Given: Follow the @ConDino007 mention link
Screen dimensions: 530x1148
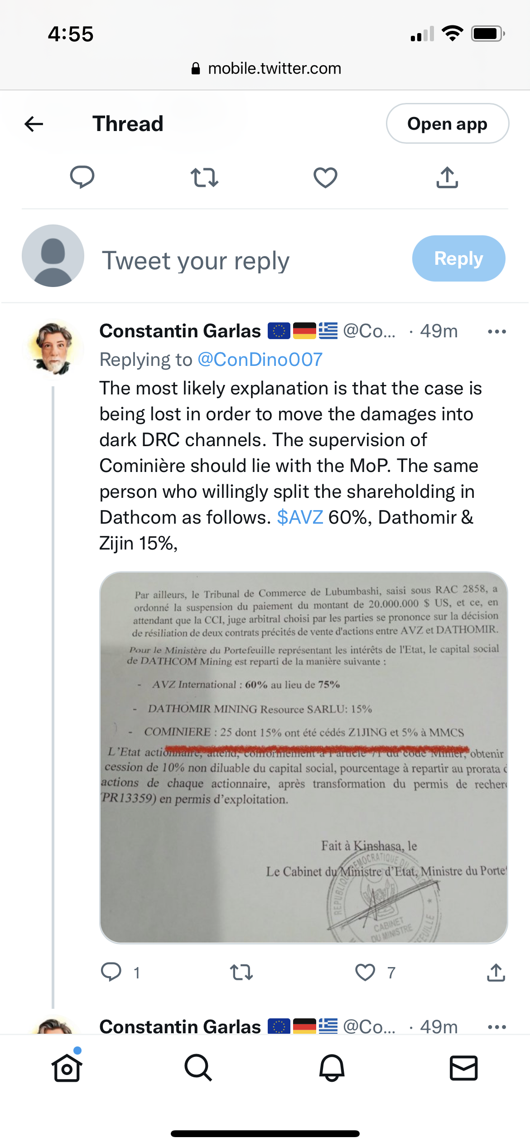Looking at the screenshot, I should [x=260, y=360].
